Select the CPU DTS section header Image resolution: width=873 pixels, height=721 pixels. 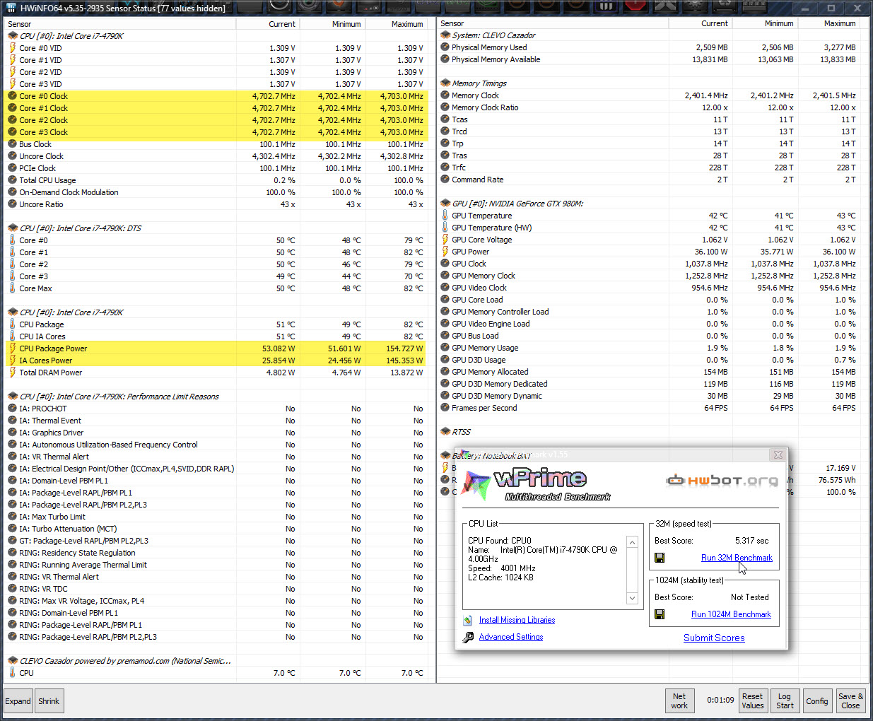coord(80,228)
